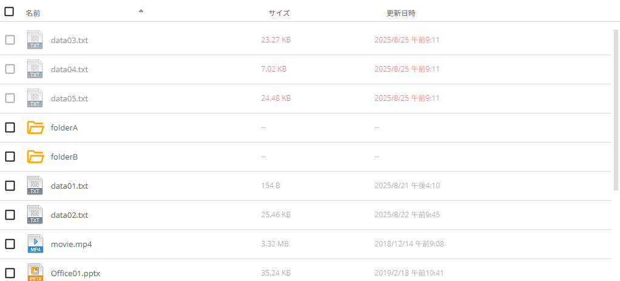The image size is (620, 281).
Task: Open the Office01.pptx file name
Action: pyautogui.click(x=75, y=273)
